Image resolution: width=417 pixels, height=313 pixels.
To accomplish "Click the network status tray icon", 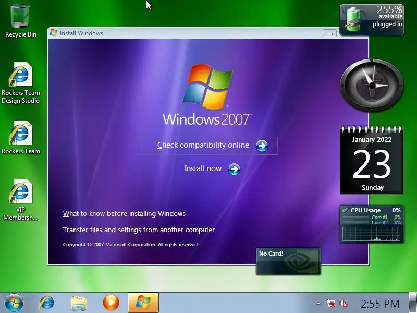I will [331, 304].
